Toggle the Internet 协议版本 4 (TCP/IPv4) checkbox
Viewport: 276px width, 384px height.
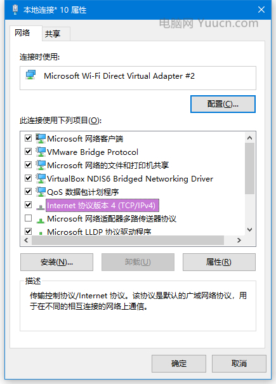coord(29,204)
